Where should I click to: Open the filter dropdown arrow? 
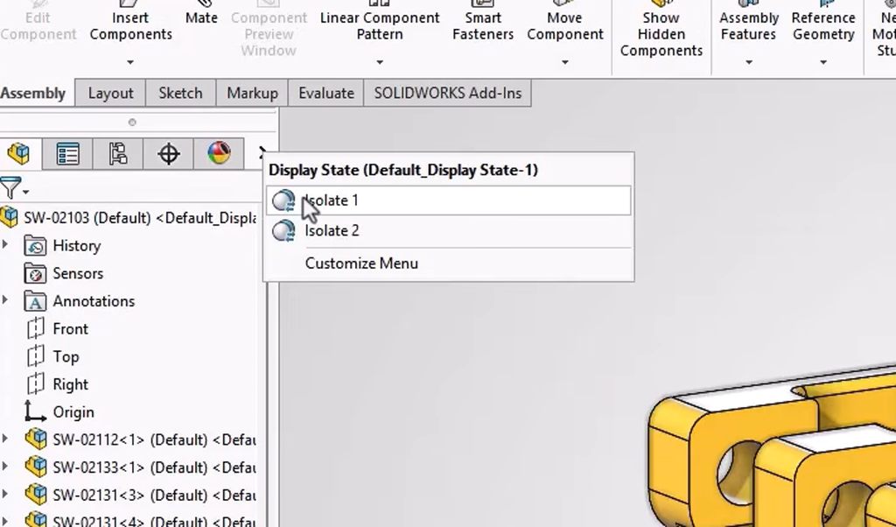[25, 193]
